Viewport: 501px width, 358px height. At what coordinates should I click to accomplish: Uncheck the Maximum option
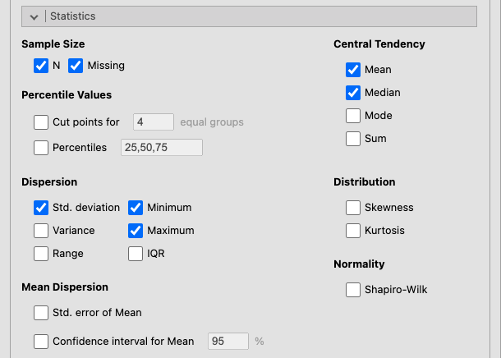click(x=136, y=231)
